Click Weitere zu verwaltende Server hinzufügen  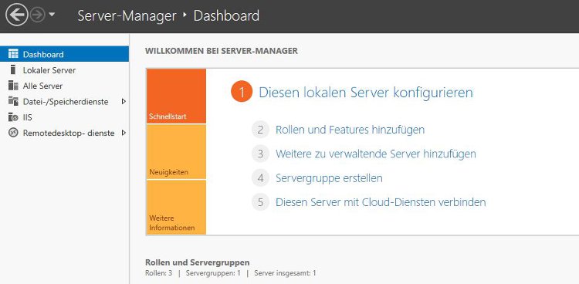(376, 154)
